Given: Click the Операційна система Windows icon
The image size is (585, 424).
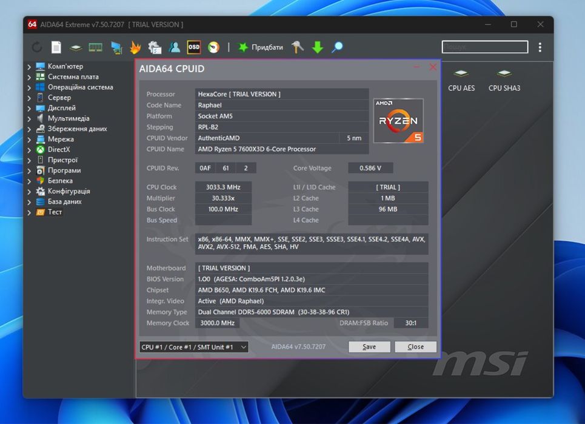Looking at the screenshot, I should 40,87.
